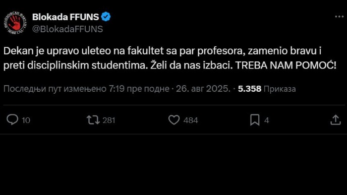Screen dimensions: 347x195
Task: Click the 484 likes count
Action: coord(191,120)
